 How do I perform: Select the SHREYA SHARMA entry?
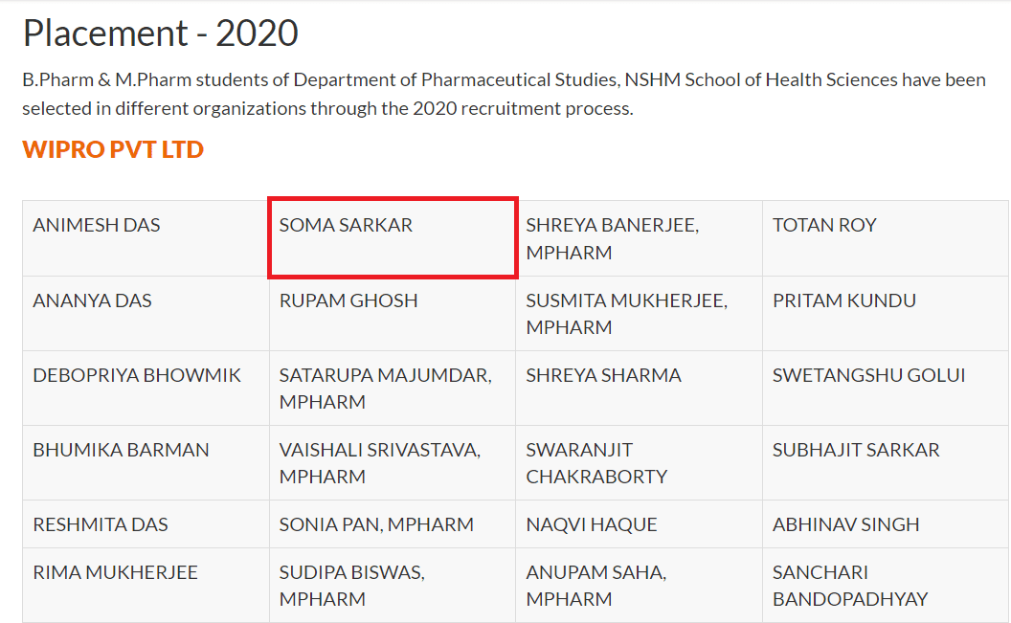639,388
